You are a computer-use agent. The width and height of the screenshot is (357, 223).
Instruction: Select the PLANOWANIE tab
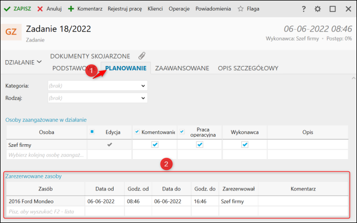[126, 68]
